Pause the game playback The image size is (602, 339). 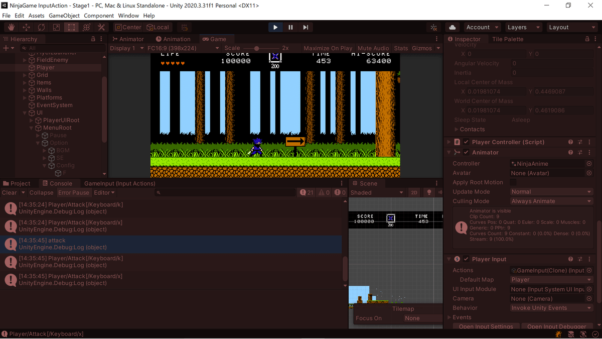click(290, 27)
